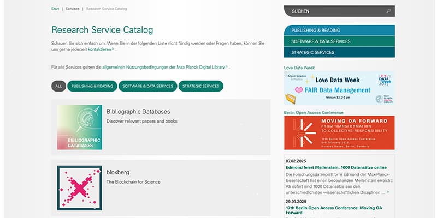437x218 pixels.
Task: Open Bibliographic Databases thumbnail image
Action: coord(79,127)
